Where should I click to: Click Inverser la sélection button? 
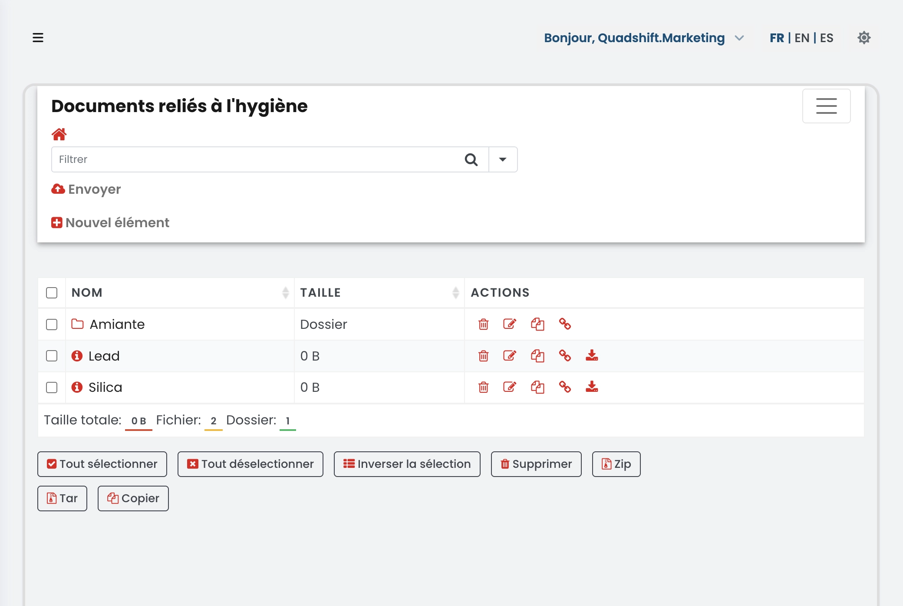coord(407,464)
